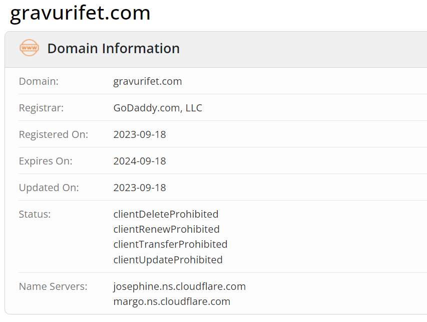Click the Registered On date 2023-09-18
427x322 pixels.
[x=140, y=134]
